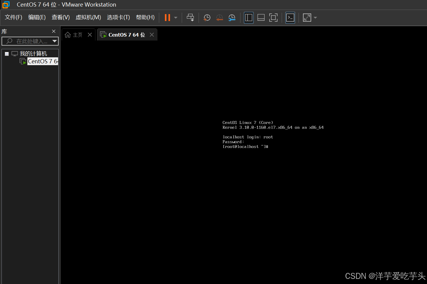
Task: Take a snapshot of the VM
Action: point(207,18)
